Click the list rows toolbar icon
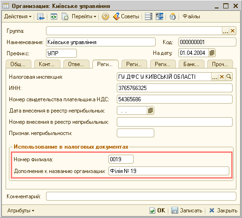 [x=148, y=16]
